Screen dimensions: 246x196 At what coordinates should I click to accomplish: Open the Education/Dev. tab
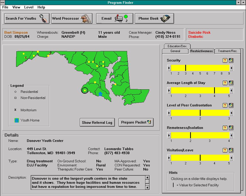(x=177, y=46)
